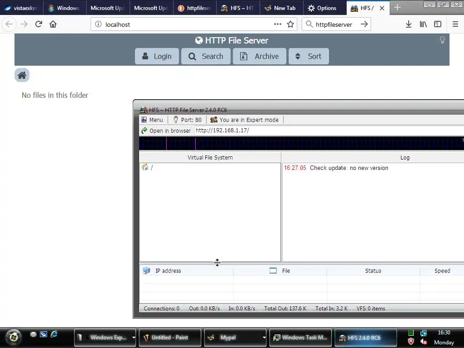Launch Internet Explorer from quick launch
Viewport: 464px width, 348px height.
54,334
